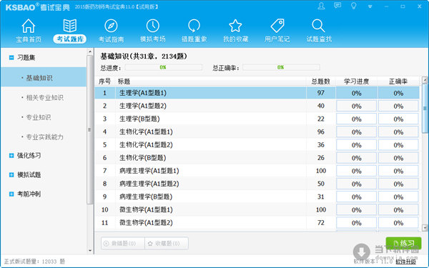The image size is (429, 268).
Task: Click the 学习进度 0% cell of 生理学(B型题)
Action: [x=357, y=119]
